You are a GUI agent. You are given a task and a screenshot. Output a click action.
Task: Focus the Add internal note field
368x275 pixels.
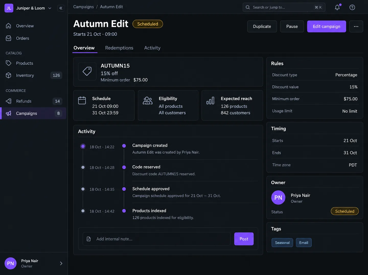tap(157, 239)
